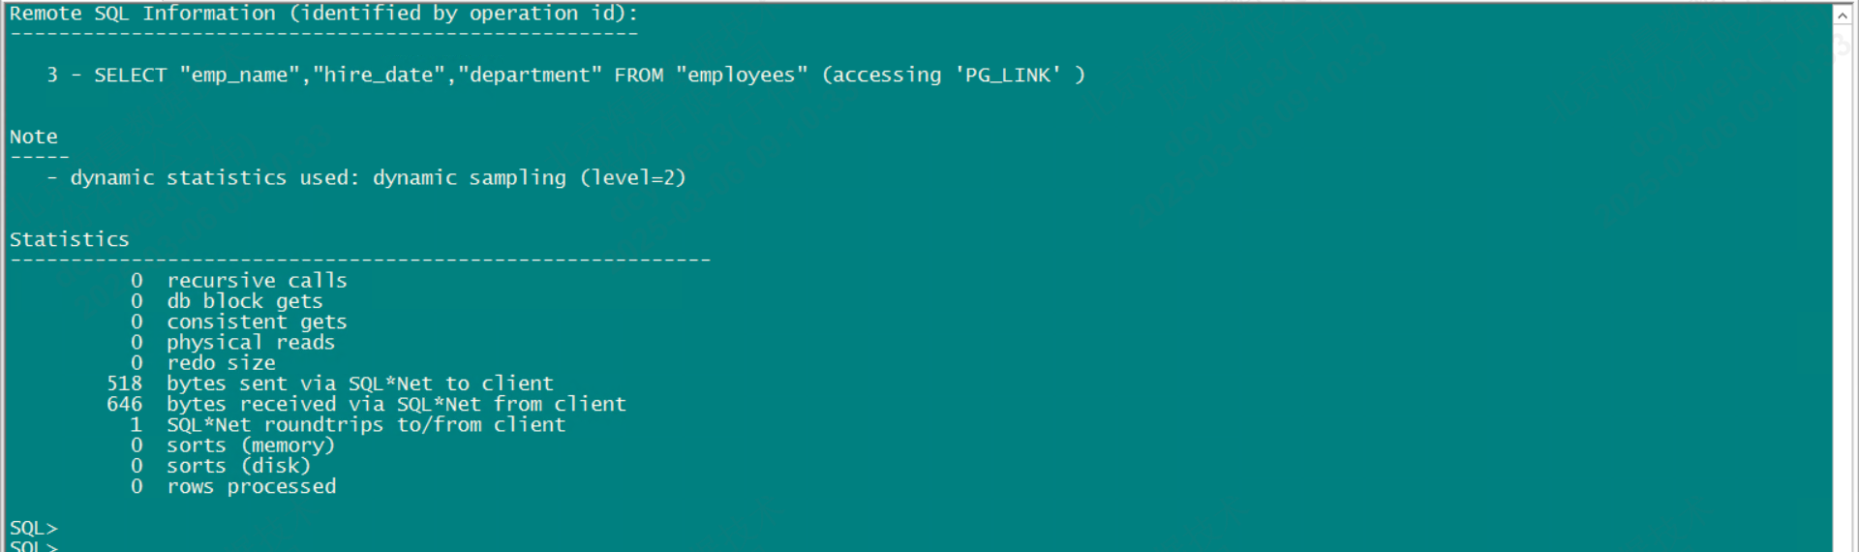Image resolution: width=1859 pixels, height=552 pixels.
Task: Click the redo size statistic
Action: [x=221, y=363]
